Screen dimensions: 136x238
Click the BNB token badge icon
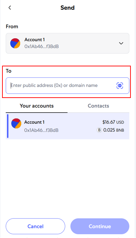click(99, 130)
